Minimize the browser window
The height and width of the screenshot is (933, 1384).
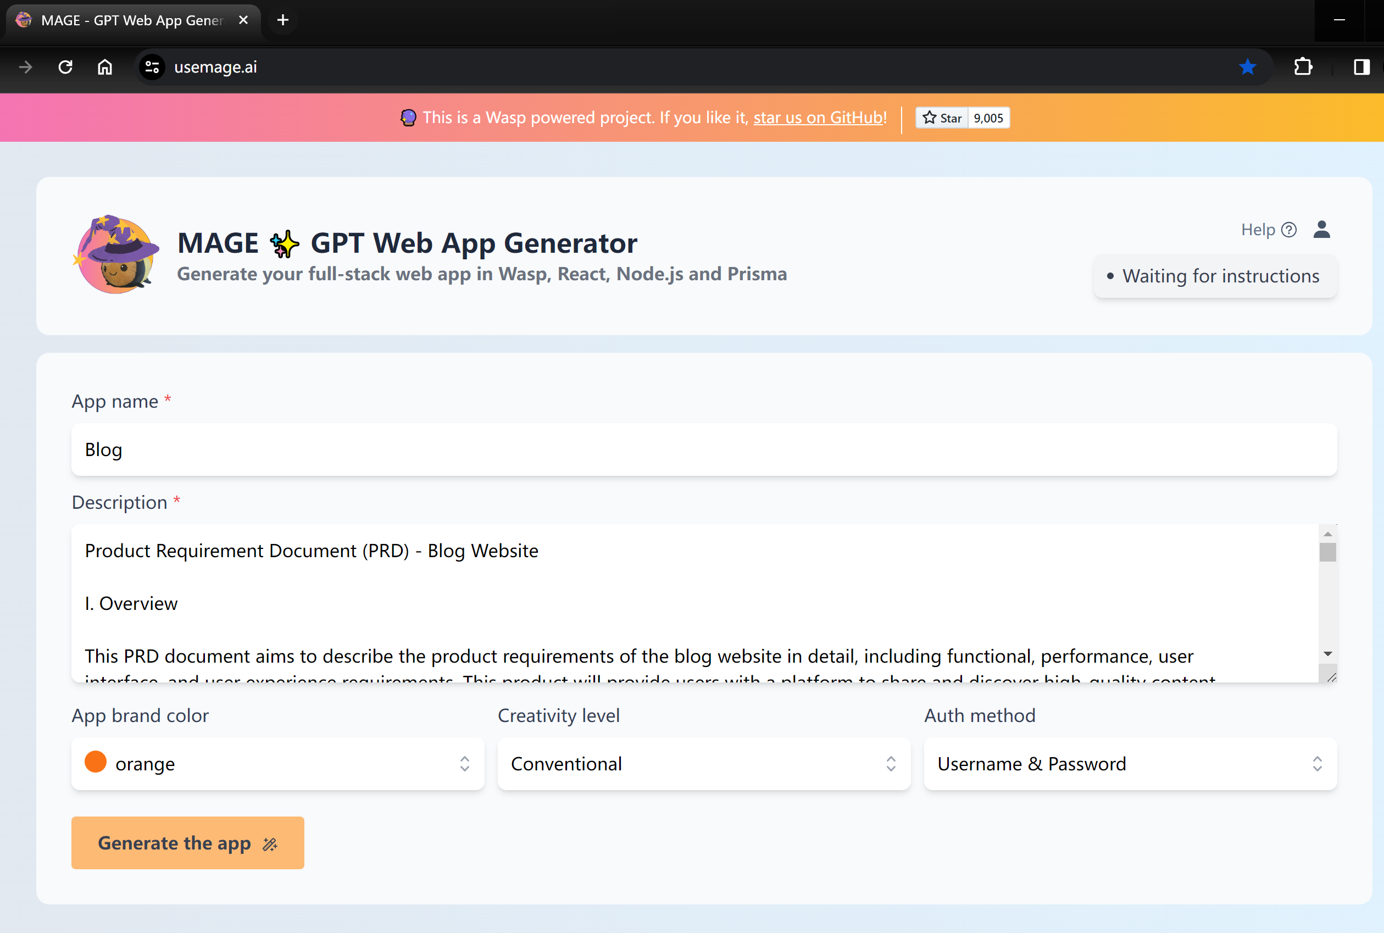1339,20
